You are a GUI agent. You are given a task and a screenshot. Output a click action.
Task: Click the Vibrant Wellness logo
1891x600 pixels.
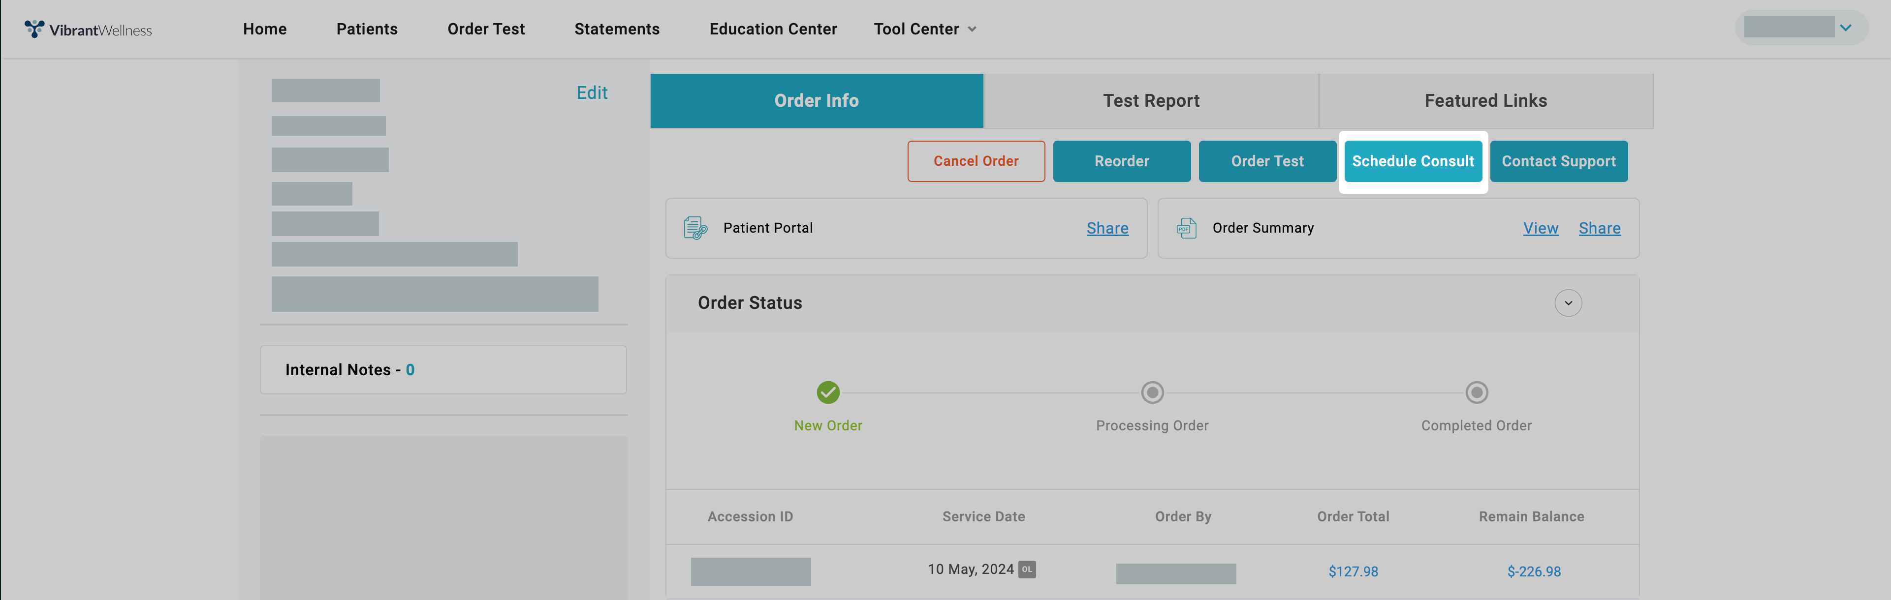pyautogui.click(x=88, y=30)
